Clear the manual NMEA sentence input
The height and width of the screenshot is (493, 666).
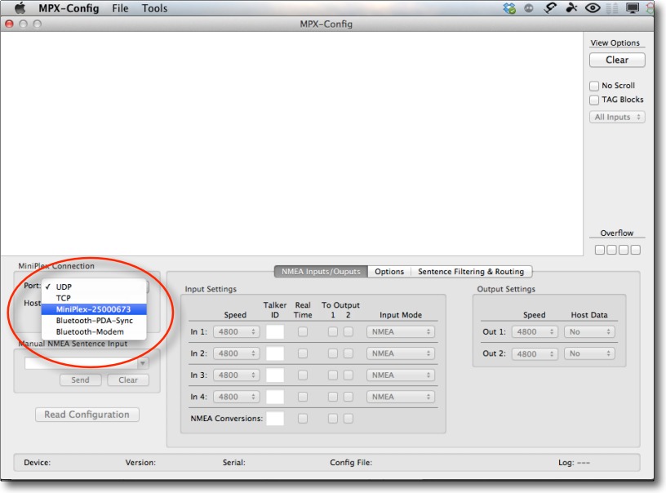click(x=128, y=380)
